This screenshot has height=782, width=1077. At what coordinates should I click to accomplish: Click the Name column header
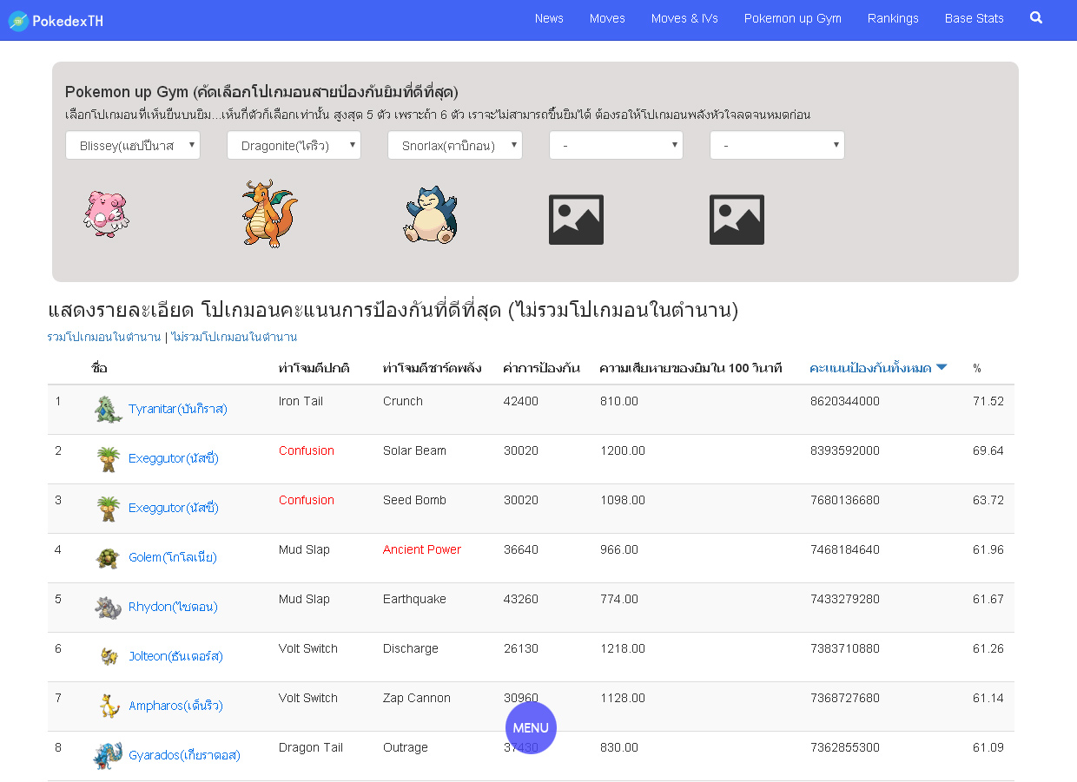click(x=100, y=368)
